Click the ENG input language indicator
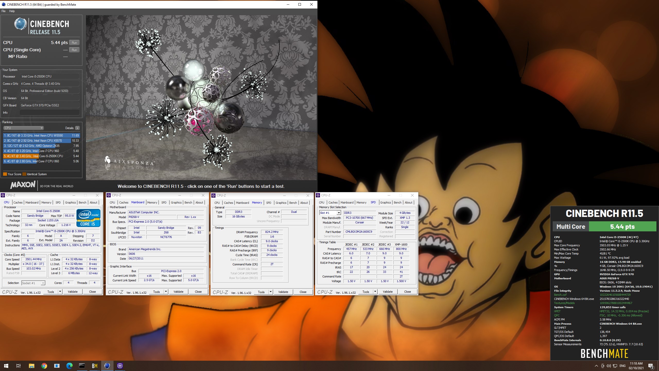 coord(622,366)
